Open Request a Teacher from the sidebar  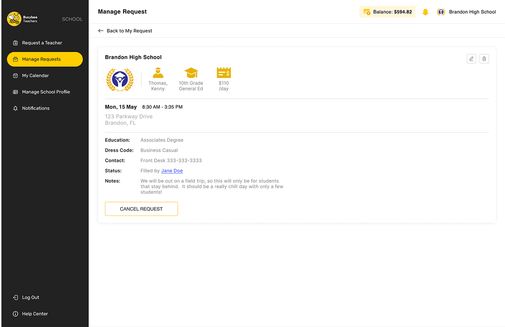pos(16,42)
